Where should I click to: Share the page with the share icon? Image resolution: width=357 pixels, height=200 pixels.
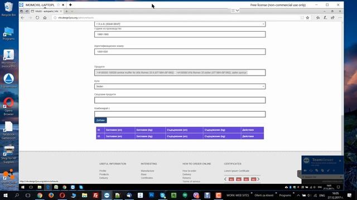[332, 17]
